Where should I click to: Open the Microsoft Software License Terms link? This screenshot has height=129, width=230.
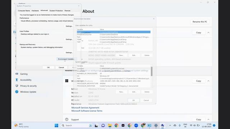pos(87,111)
